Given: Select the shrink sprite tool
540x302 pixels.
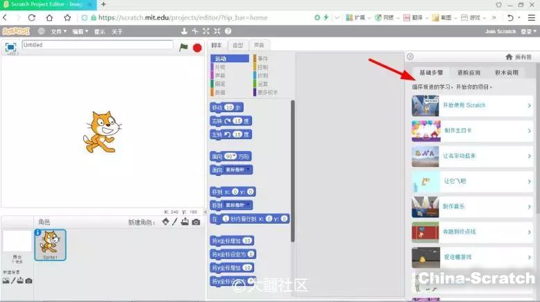Looking at the screenshot, I should coord(217,31).
